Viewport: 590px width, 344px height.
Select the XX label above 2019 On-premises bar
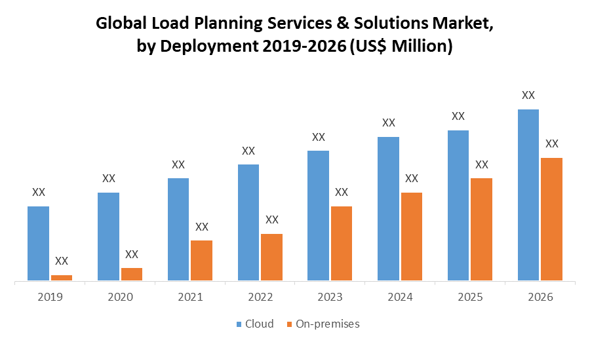[62, 261]
